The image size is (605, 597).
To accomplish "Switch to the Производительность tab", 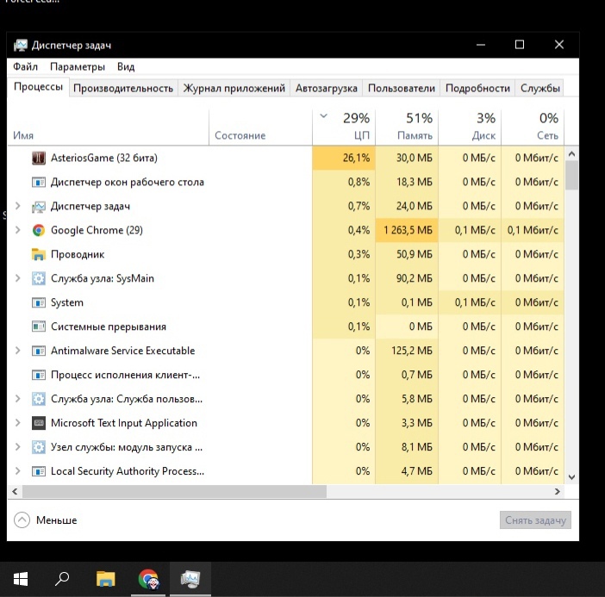I will 123,88.
